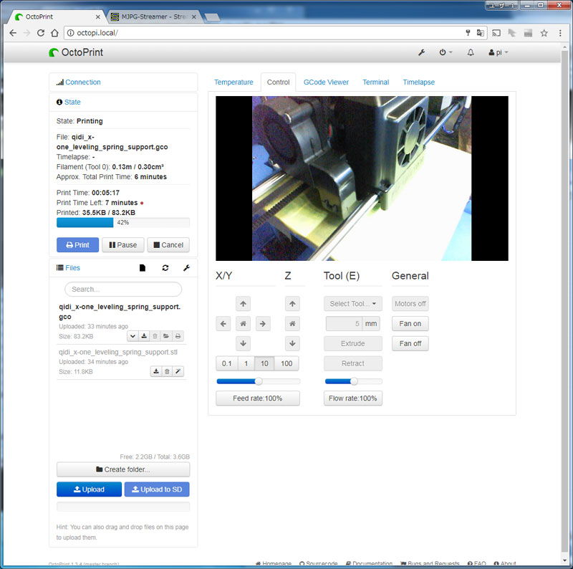Switch to the MJPG-Streamer browser tab
Screen dimensions: 573x569
click(x=153, y=16)
